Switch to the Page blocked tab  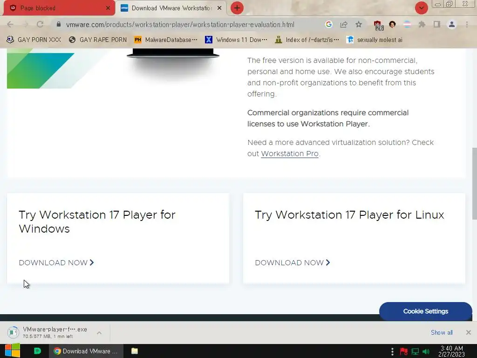[59, 8]
